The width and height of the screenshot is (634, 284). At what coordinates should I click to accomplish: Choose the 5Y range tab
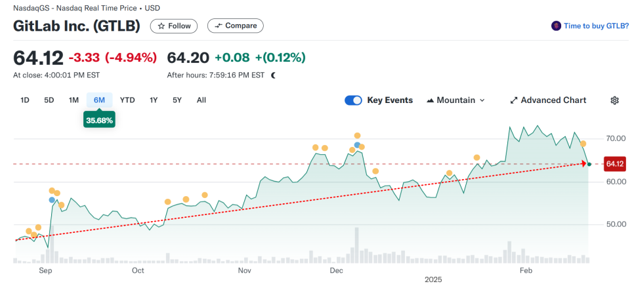177,100
